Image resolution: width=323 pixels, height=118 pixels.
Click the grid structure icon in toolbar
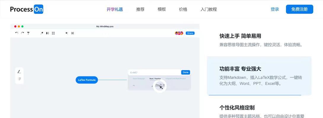73,33
